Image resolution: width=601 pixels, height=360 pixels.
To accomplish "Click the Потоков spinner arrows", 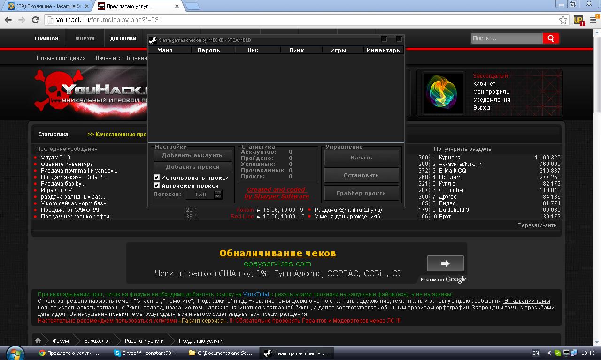I will pos(217,195).
